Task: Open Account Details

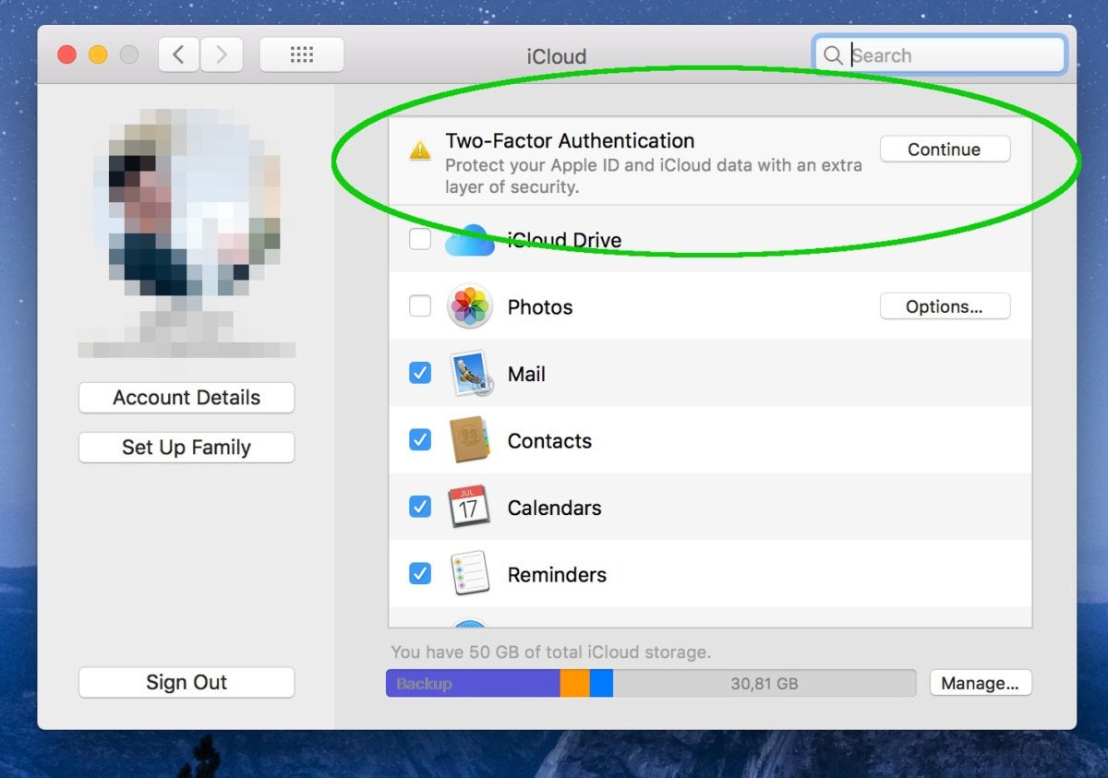Action: (187, 398)
